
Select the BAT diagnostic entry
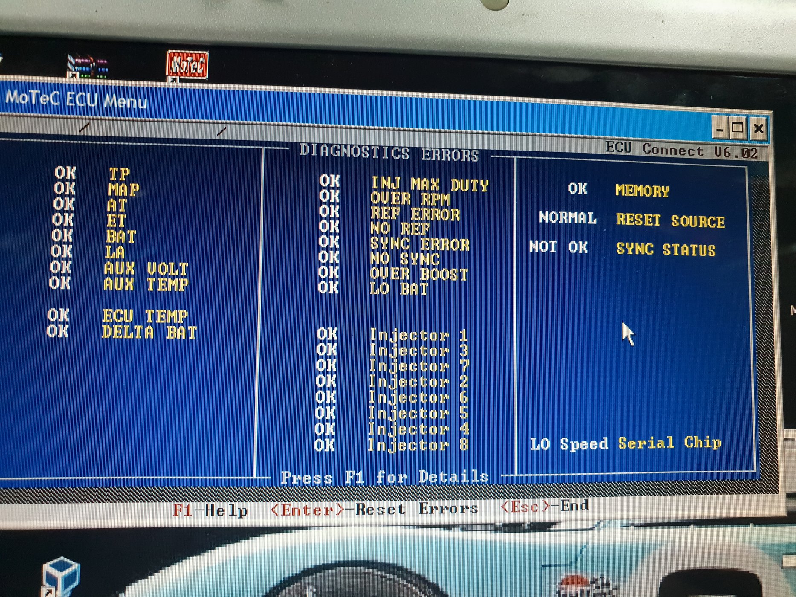(93, 236)
